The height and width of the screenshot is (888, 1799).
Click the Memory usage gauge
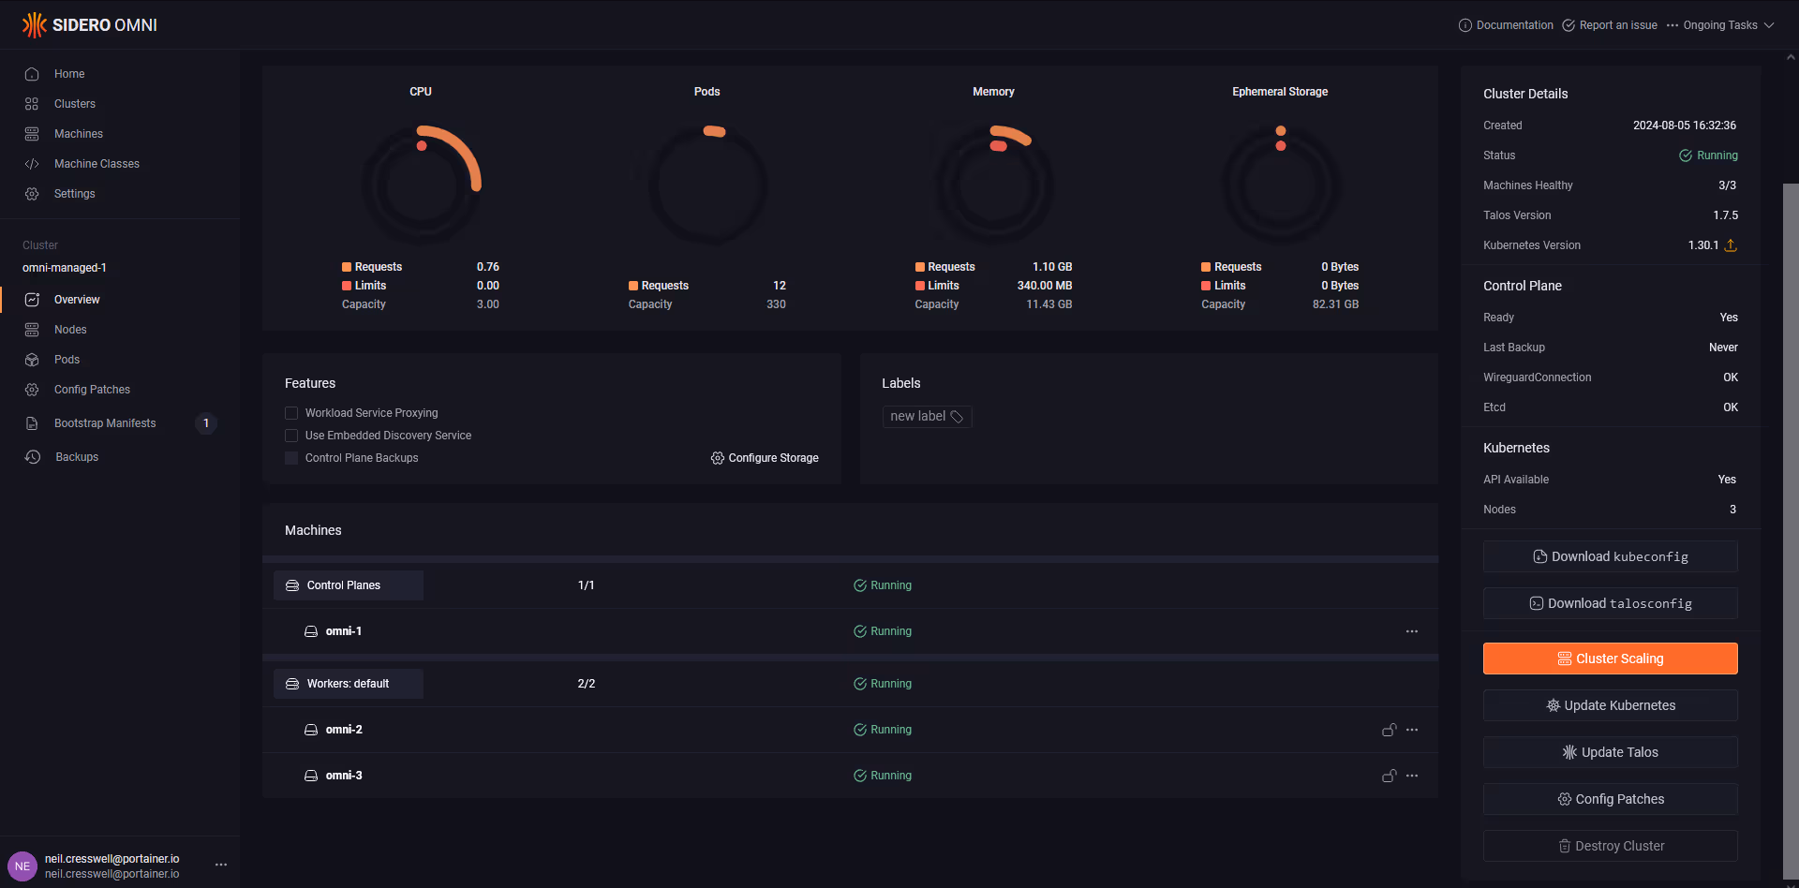pyautogui.click(x=994, y=185)
